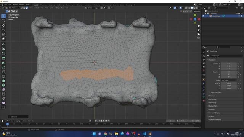Select the Smooth vertices tool

pyautogui.click(x=3, y=89)
